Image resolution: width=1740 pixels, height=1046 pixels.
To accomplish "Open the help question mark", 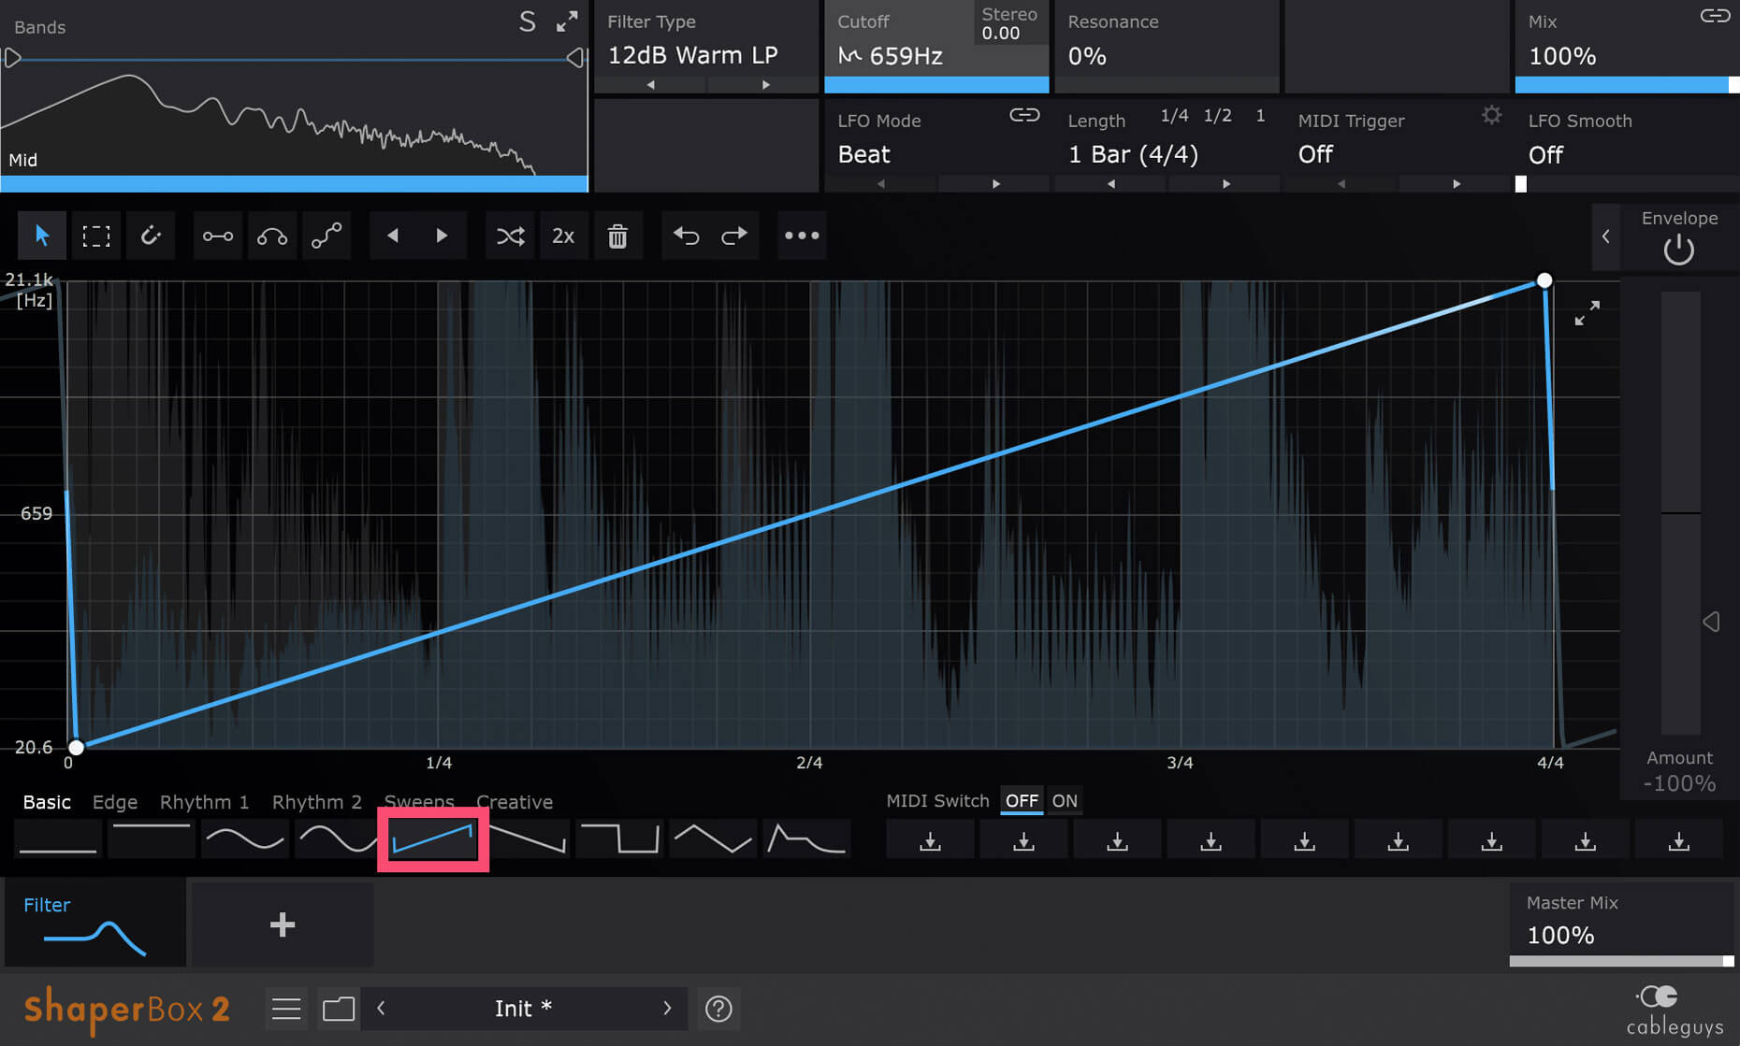I will (x=718, y=1010).
